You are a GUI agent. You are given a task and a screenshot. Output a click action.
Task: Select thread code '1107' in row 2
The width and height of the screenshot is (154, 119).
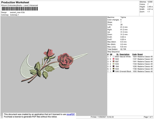[x=135, y=59]
